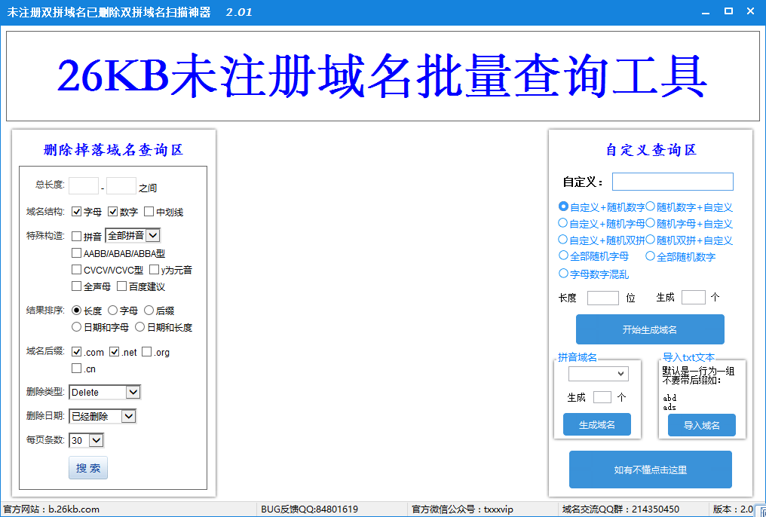Check the 百度建议 checkbox
This screenshot has height=517, width=766.
point(121,286)
